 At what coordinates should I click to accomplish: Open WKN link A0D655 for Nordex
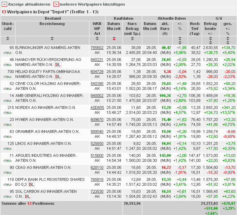pyautogui.click(x=97, y=107)
